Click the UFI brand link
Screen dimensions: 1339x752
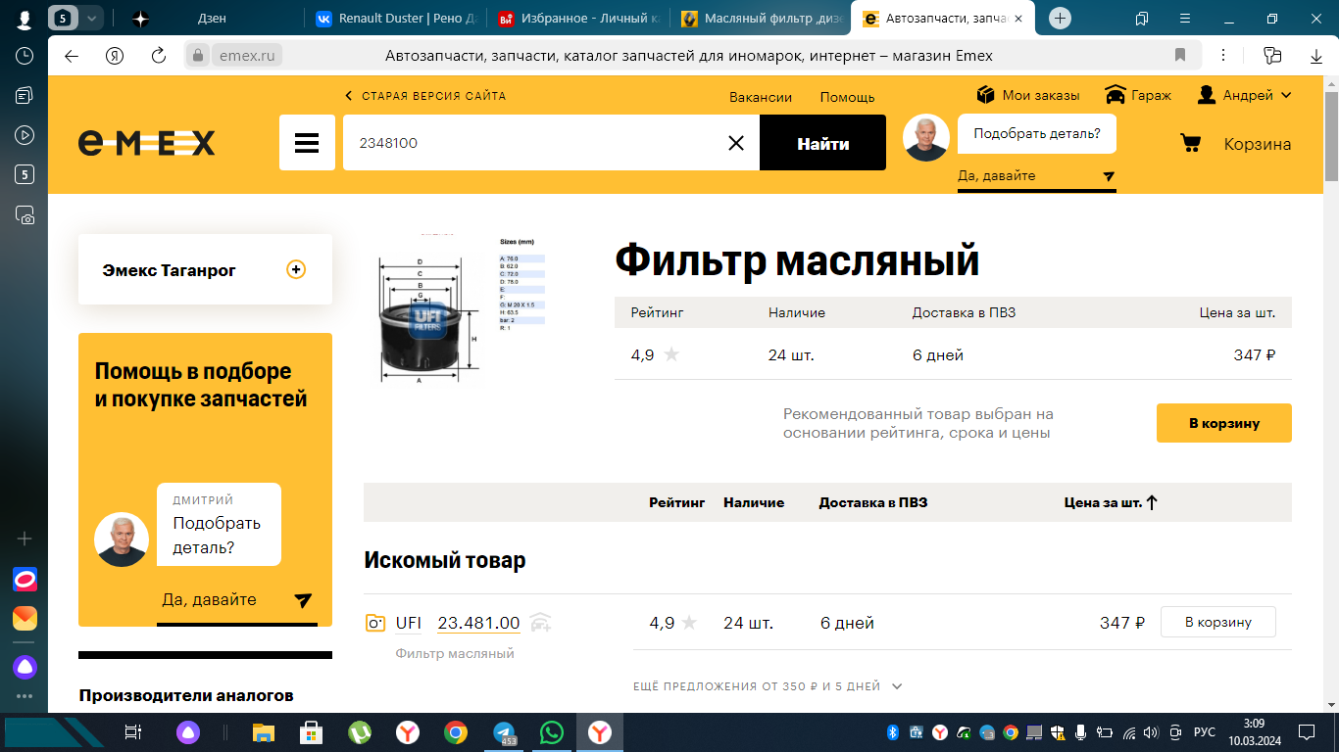[409, 623]
